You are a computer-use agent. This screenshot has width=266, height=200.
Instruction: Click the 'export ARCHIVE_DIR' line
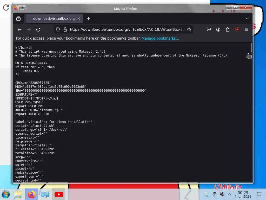tap(32, 114)
